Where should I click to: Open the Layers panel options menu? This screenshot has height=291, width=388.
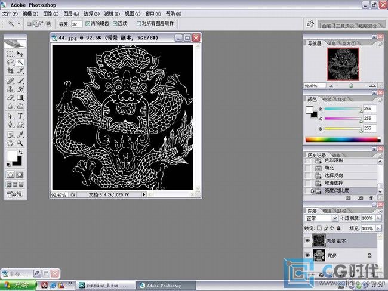click(380, 211)
